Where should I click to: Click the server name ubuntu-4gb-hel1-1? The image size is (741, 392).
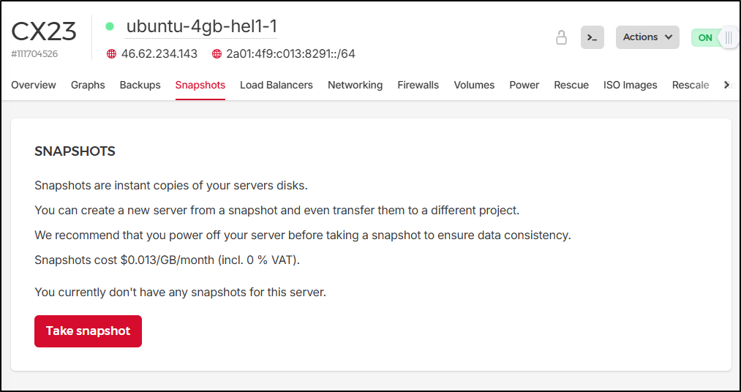point(201,26)
